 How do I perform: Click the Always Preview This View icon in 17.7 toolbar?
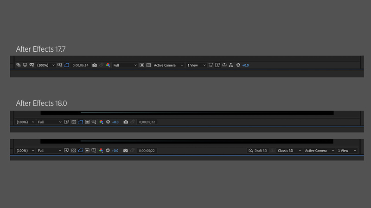click(18, 65)
